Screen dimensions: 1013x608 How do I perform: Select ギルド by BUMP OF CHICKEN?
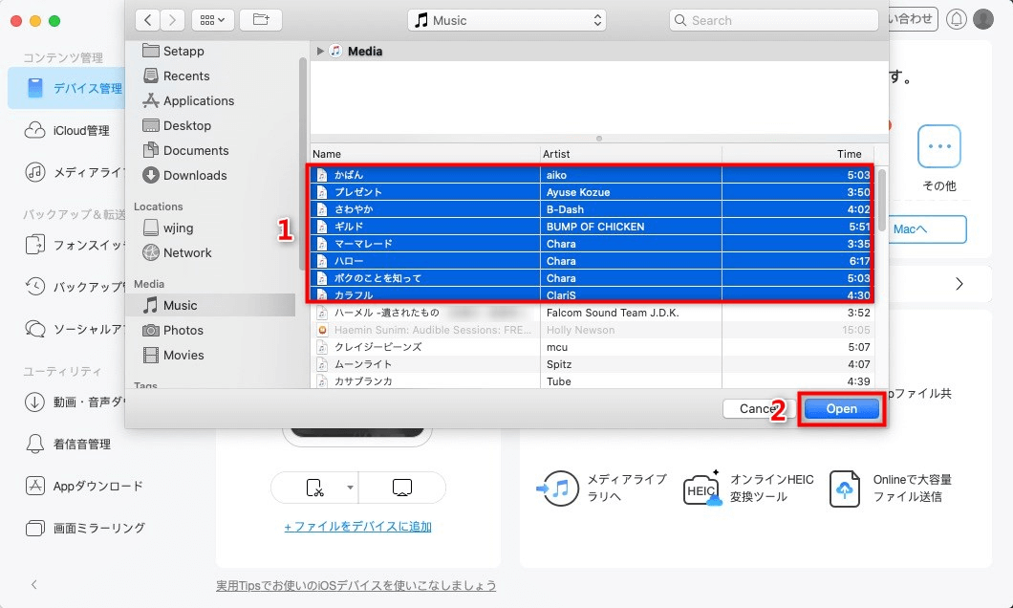tap(591, 227)
